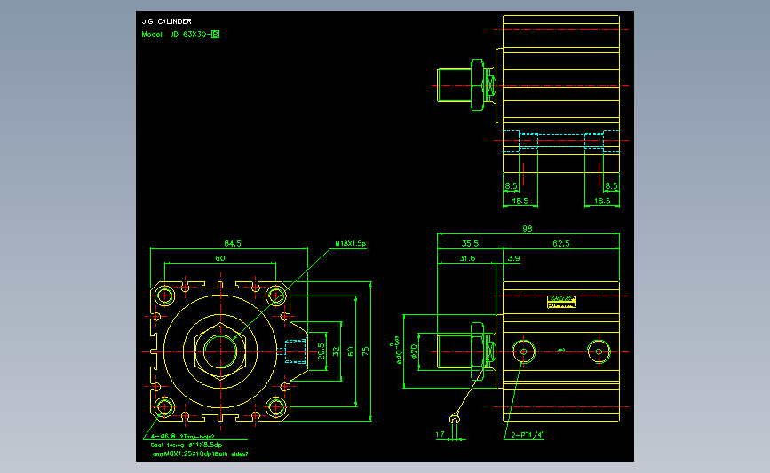This screenshot has height=473, width=770.
Task: Select the 32 vertical dimension
Action: [x=337, y=351]
